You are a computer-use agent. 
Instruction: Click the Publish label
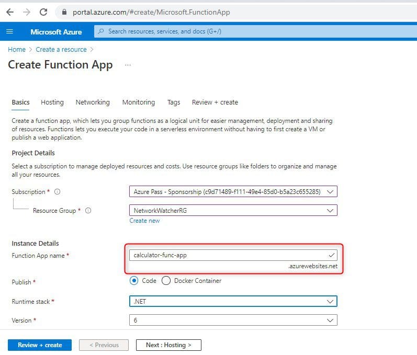(x=21, y=282)
